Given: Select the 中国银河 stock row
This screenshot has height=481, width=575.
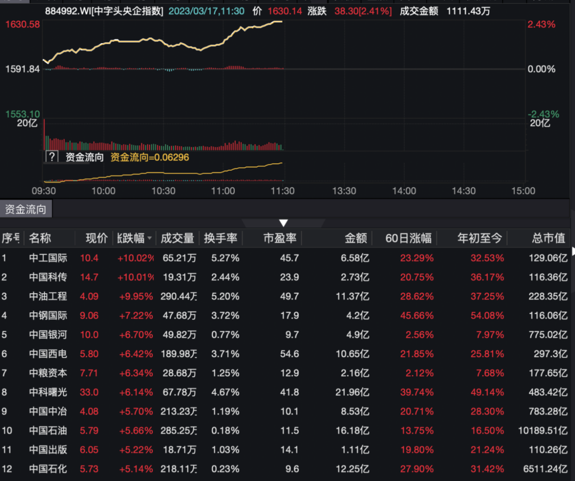Looking at the screenshot, I should point(284,335).
